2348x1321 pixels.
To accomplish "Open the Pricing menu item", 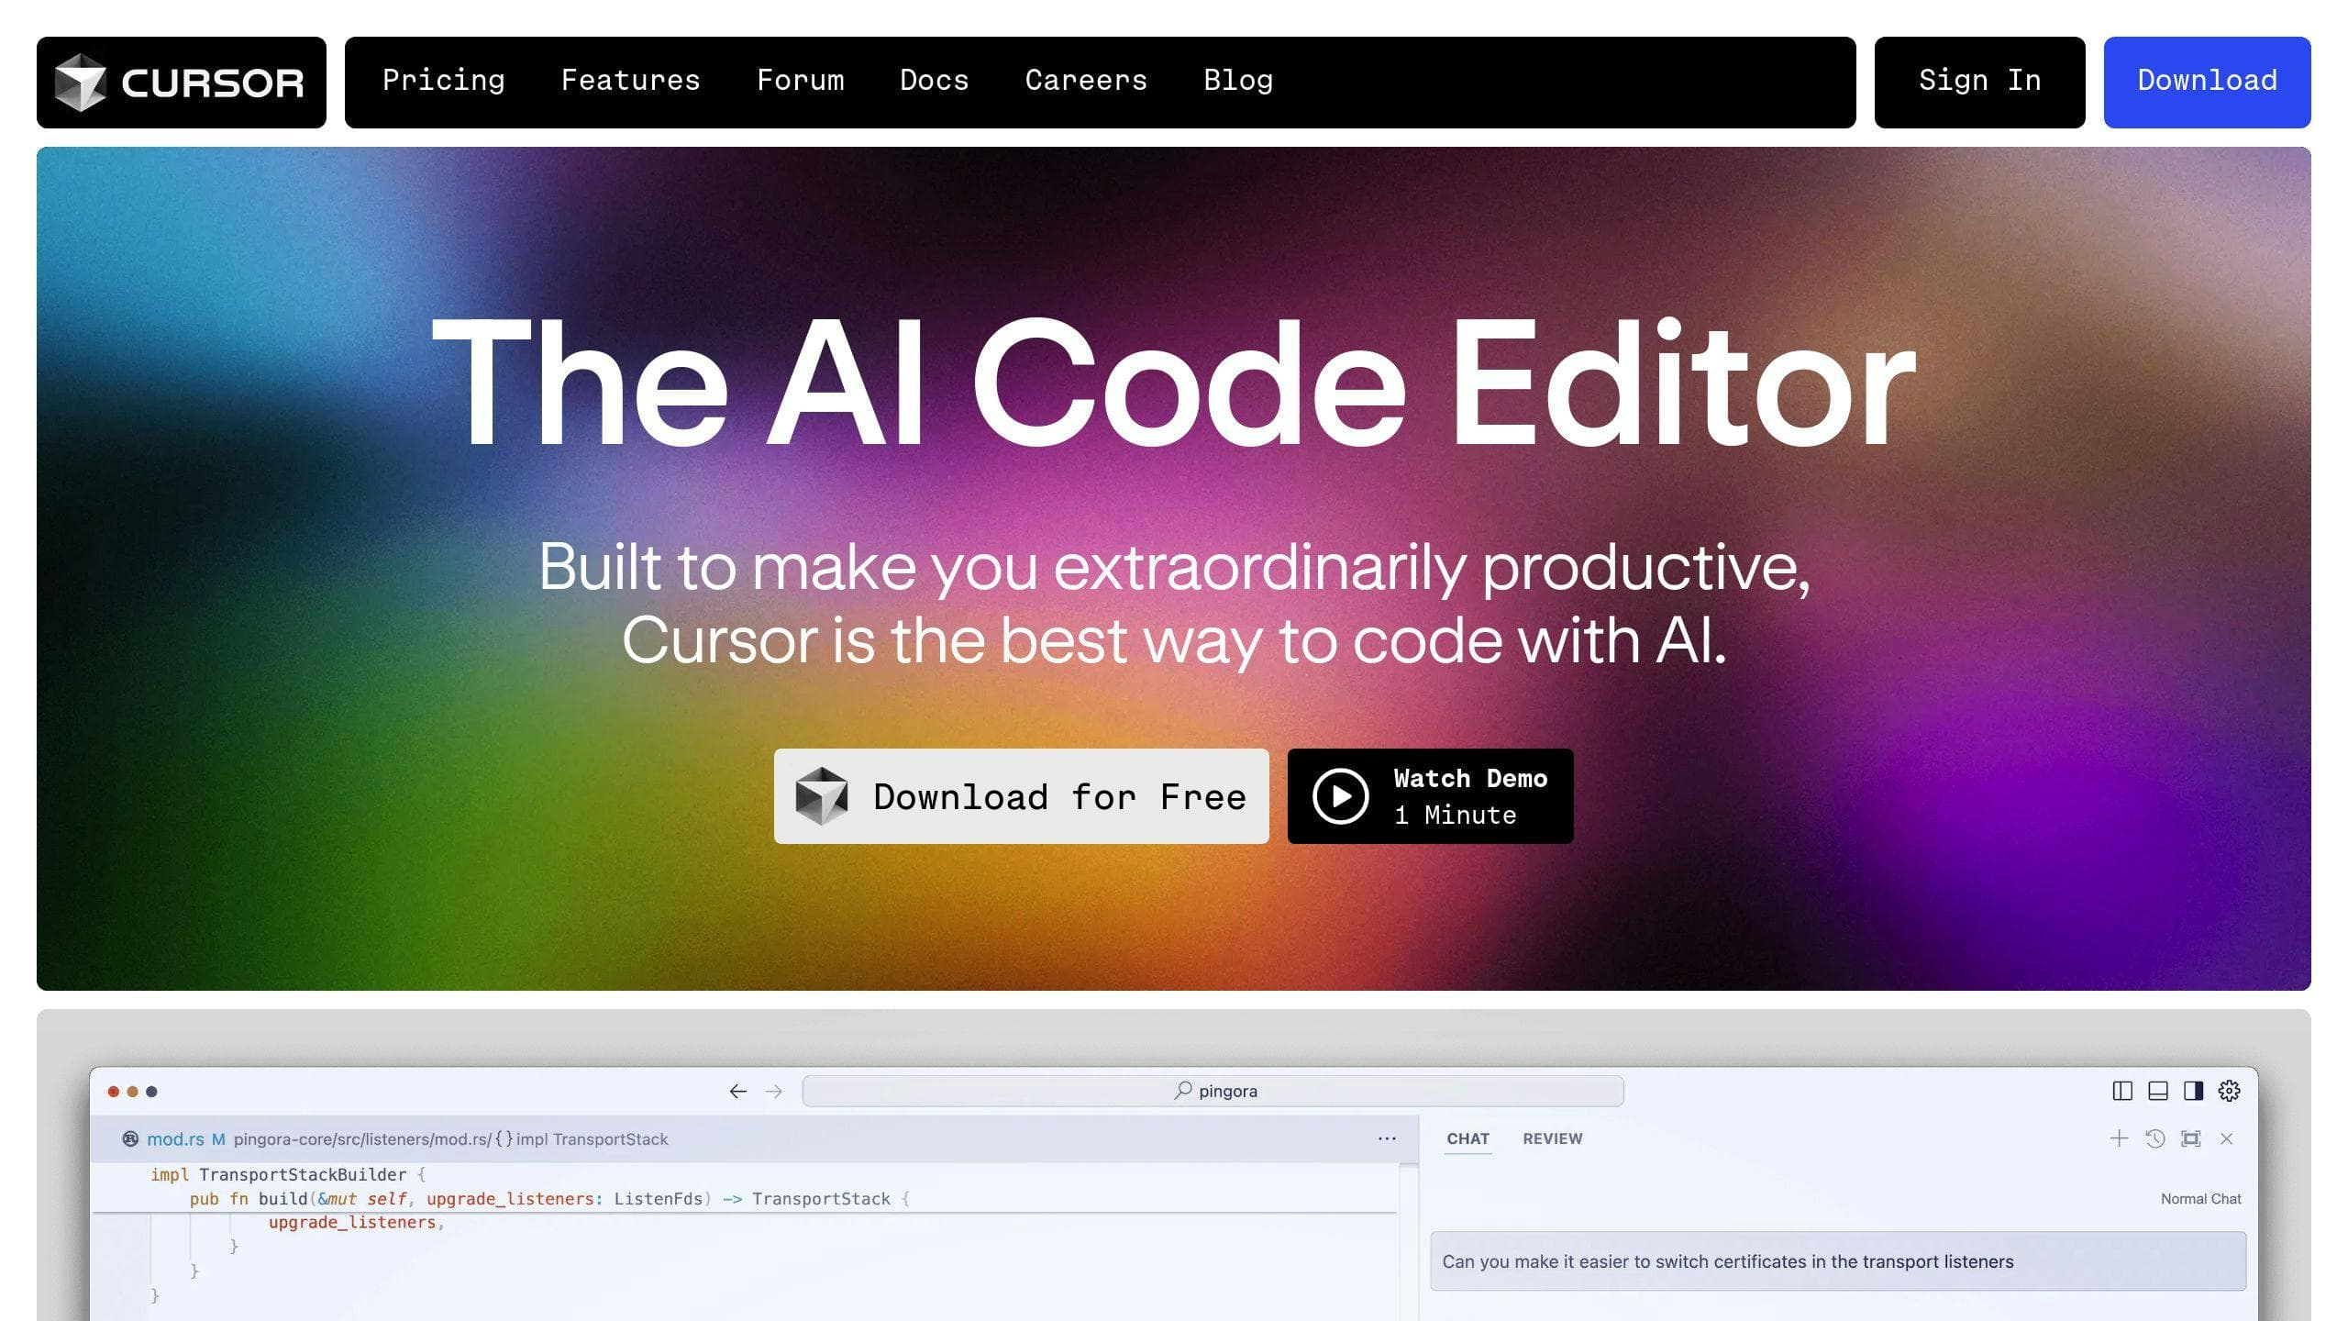I will coord(444,81).
